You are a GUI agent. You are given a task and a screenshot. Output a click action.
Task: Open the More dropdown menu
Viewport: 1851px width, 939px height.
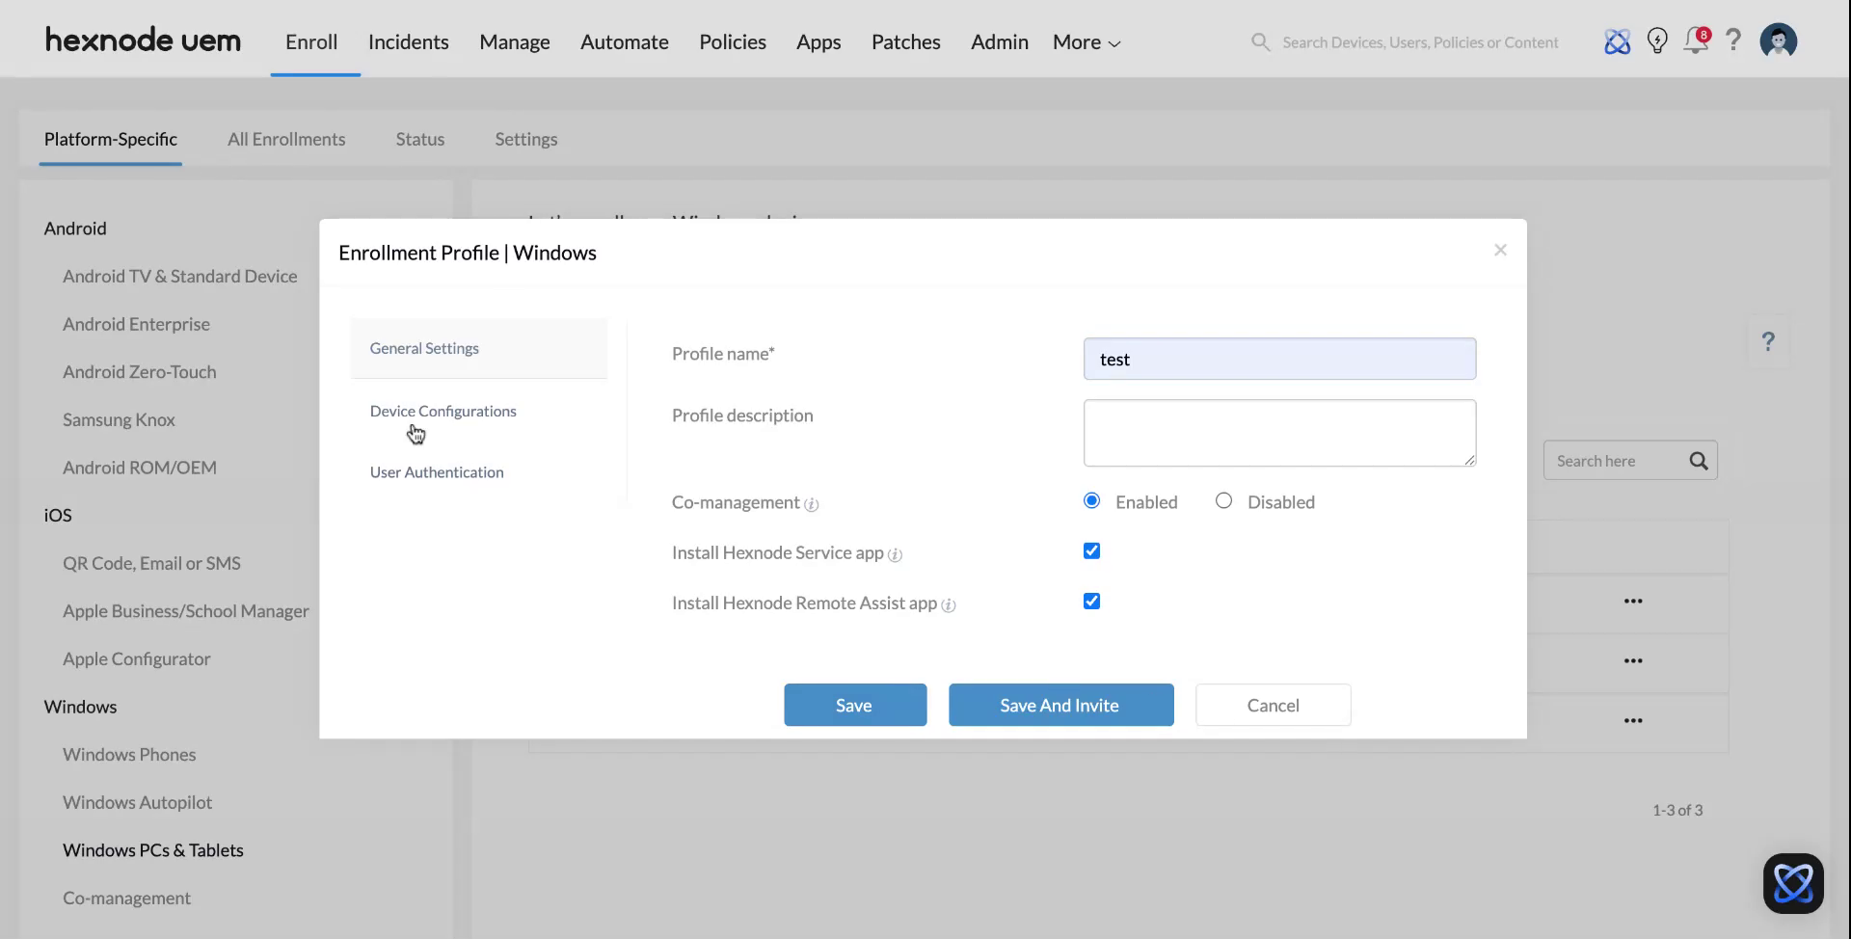(1085, 41)
